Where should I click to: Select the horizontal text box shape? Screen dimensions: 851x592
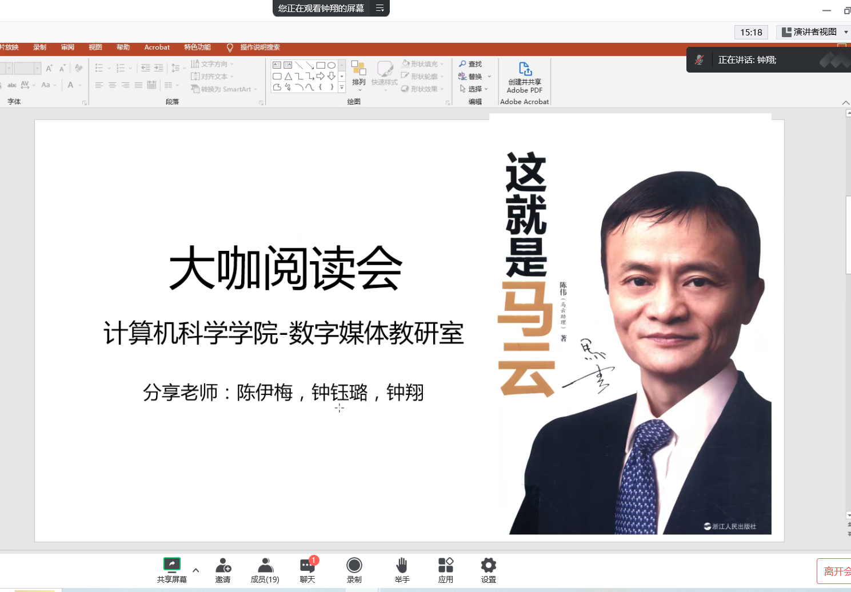pos(277,65)
